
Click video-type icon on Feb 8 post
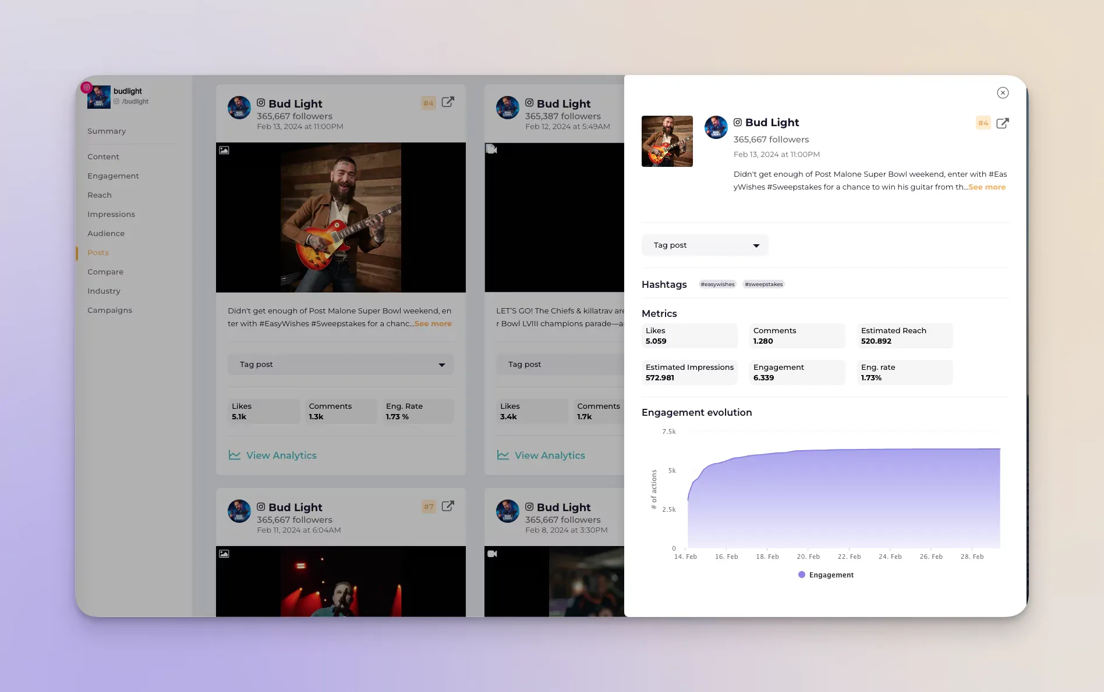coord(492,554)
